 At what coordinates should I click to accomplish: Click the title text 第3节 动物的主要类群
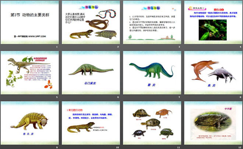(x=30, y=15)
